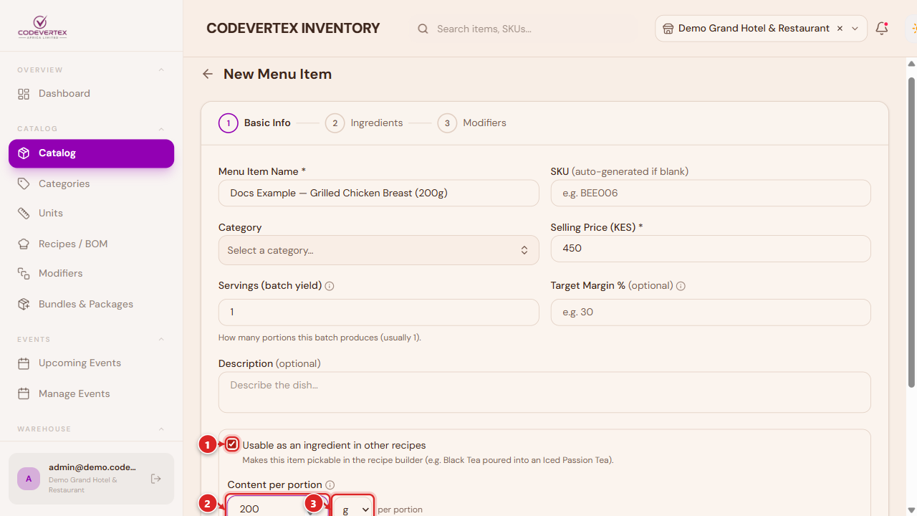Collapse the WAREHOUSE sidebar section
Viewport: 917px width, 516px height.
pos(161,429)
